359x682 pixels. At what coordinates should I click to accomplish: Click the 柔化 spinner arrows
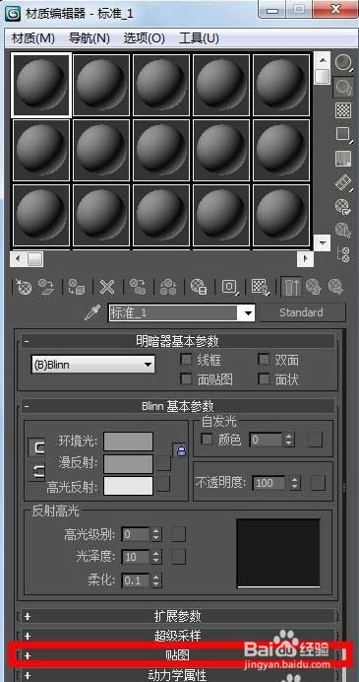(x=155, y=580)
